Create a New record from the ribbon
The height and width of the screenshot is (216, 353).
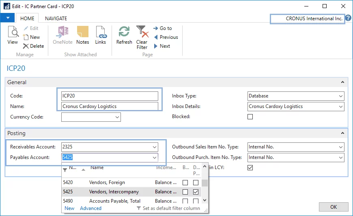click(32, 37)
